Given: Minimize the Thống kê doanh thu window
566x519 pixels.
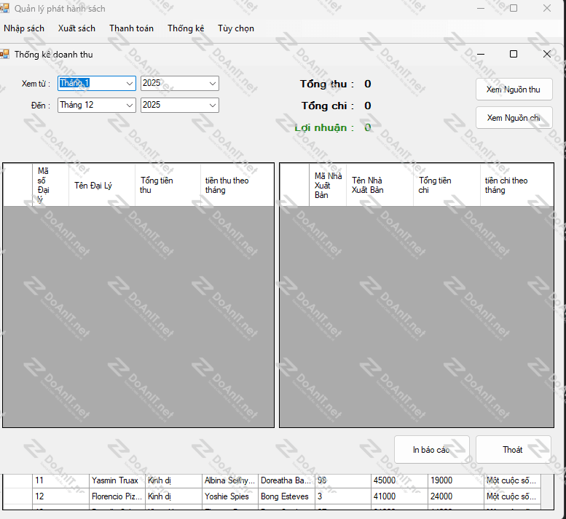Looking at the screenshot, I should [x=481, y=54].
